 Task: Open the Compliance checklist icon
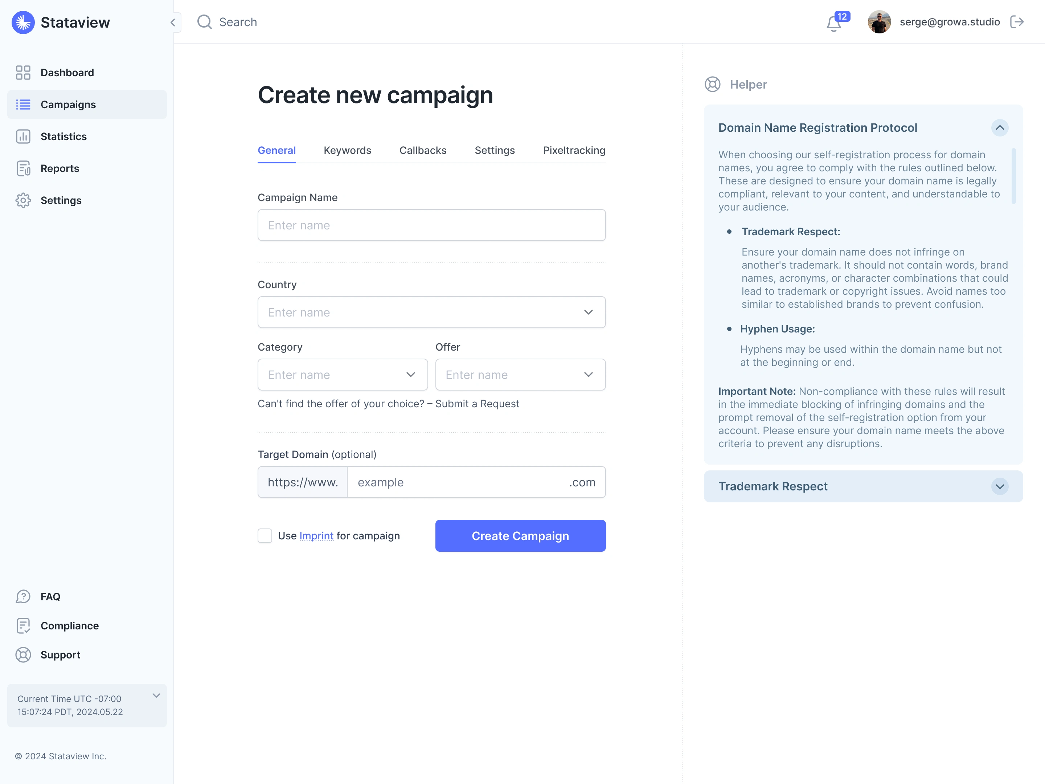tap(22, 626)
